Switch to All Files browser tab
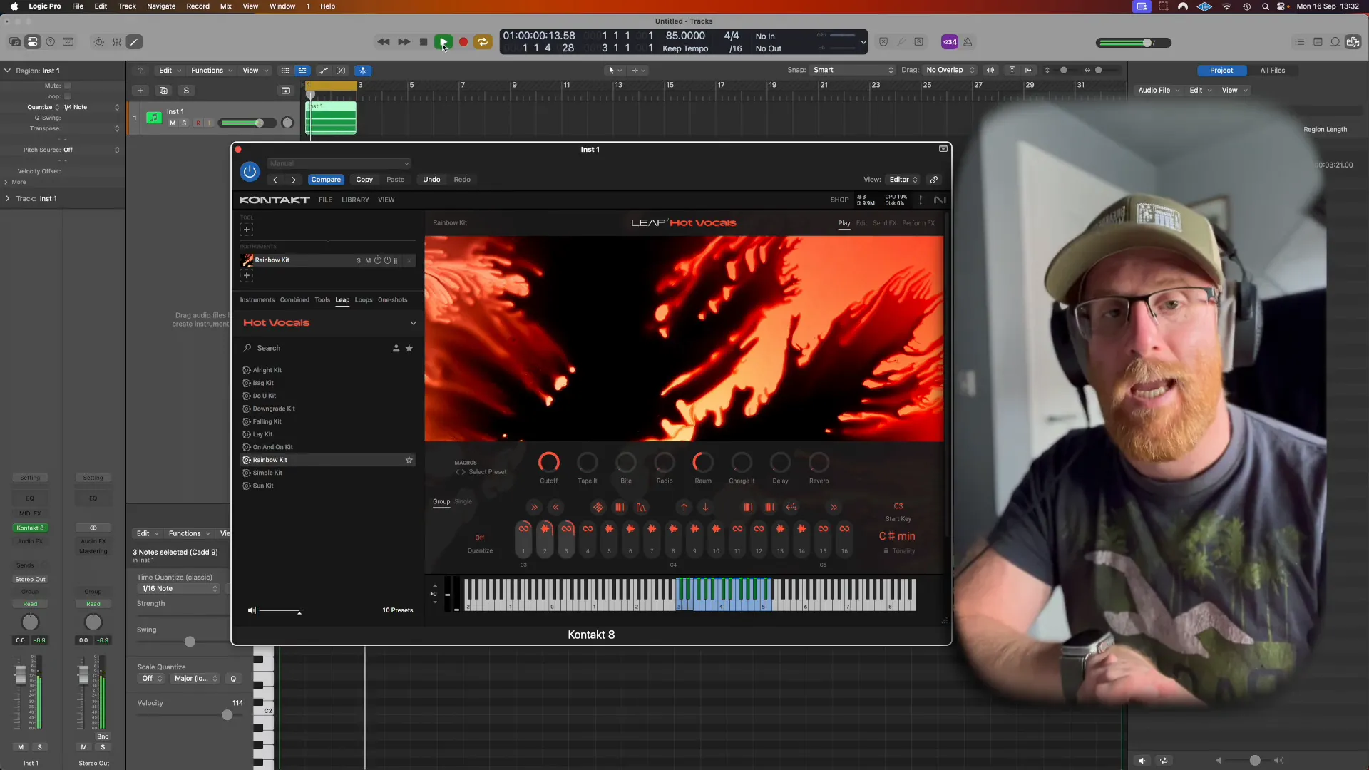The height and width of the screenshot is (770, 1369). coord(1272,71)
